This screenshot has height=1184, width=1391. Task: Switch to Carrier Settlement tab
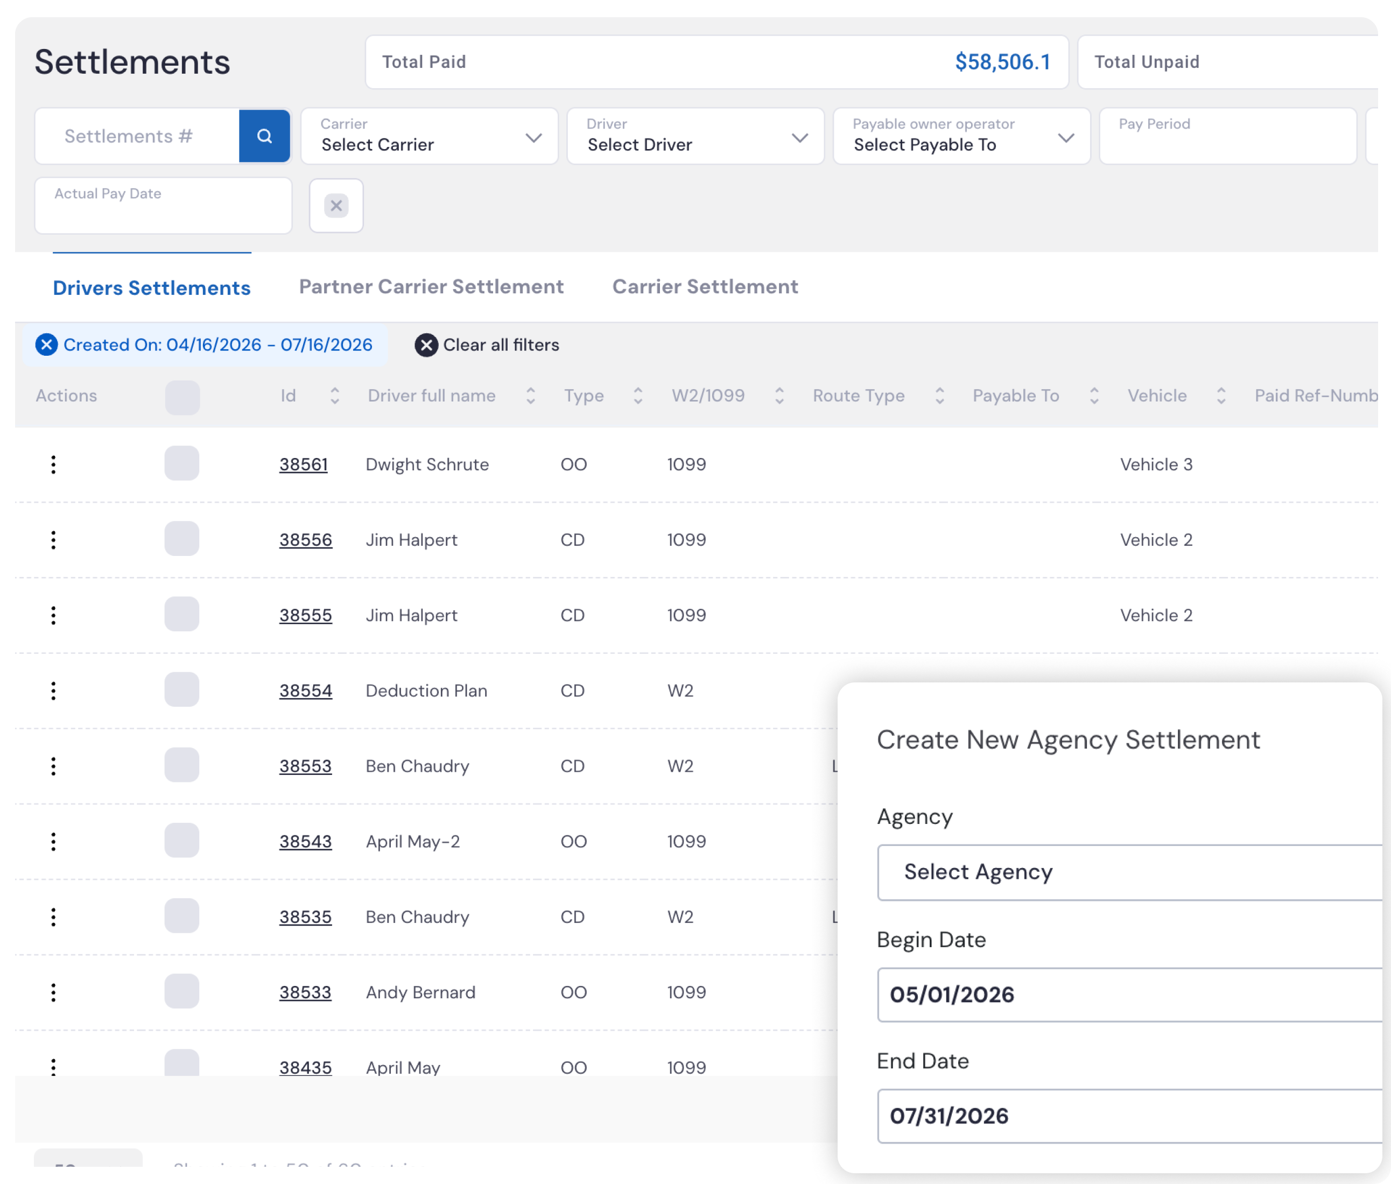(705, 287)
